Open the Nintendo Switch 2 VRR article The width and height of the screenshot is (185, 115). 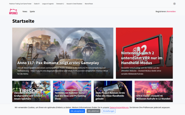pyautogui.click(x=144, y=53)
